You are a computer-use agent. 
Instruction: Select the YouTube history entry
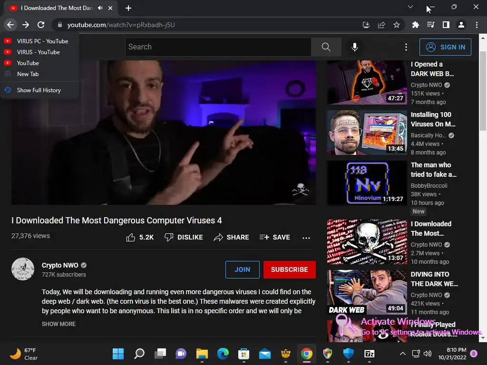tap(39, 63)
